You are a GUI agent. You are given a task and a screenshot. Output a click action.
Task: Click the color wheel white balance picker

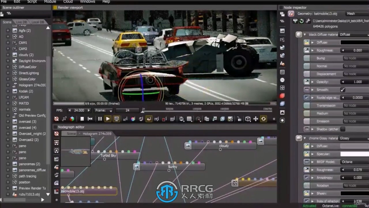(133, 119)
